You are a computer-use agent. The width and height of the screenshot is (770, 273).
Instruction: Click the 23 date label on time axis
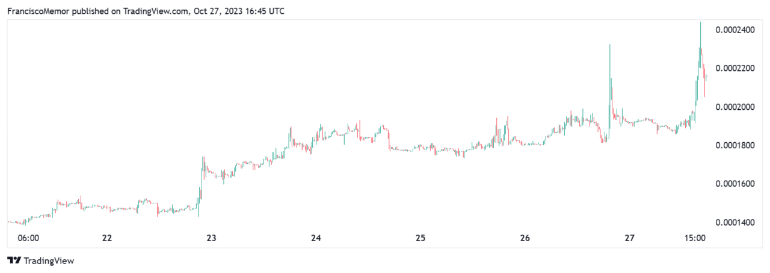212,238
